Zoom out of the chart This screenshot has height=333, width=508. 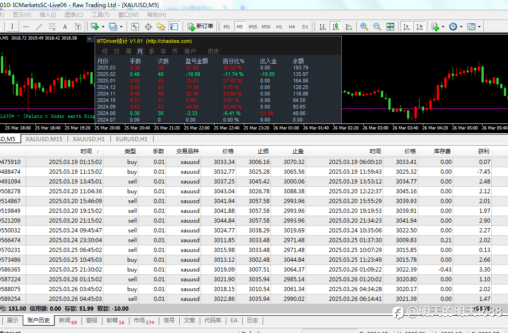click(x=377, y=27)
